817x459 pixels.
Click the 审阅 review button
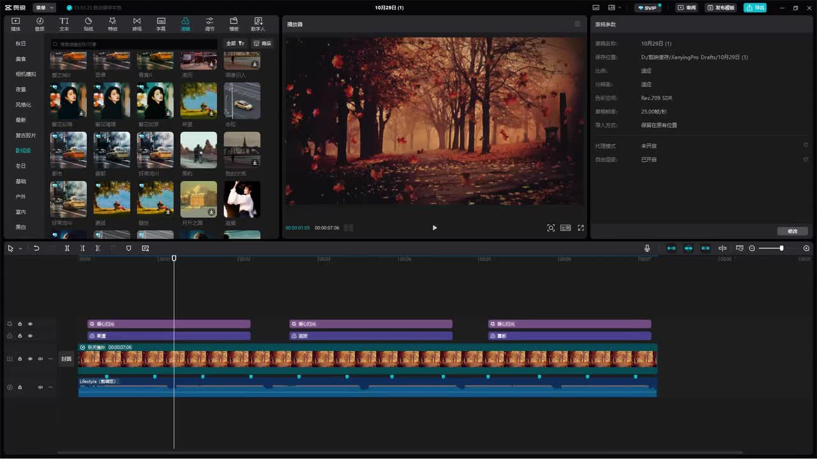(x=687, y=8)
